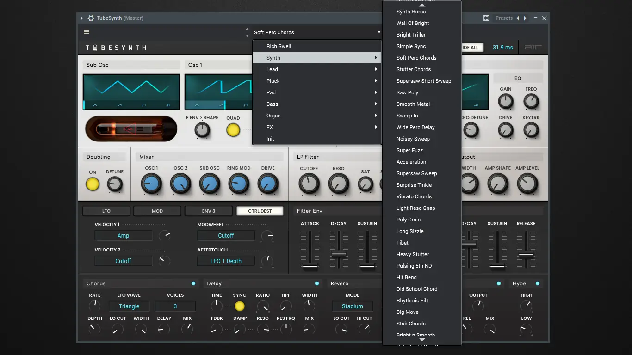Disable the QUAD button on Osc 1
This screenshot has width=632, height=355.
click(233, 130)
